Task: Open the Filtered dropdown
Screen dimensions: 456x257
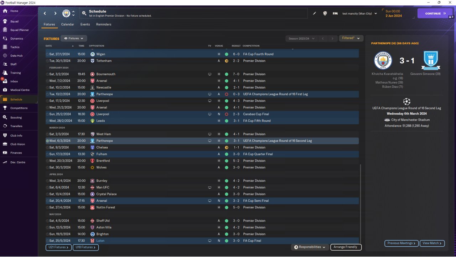Action: pyautogui.click(x=351, y=38)
